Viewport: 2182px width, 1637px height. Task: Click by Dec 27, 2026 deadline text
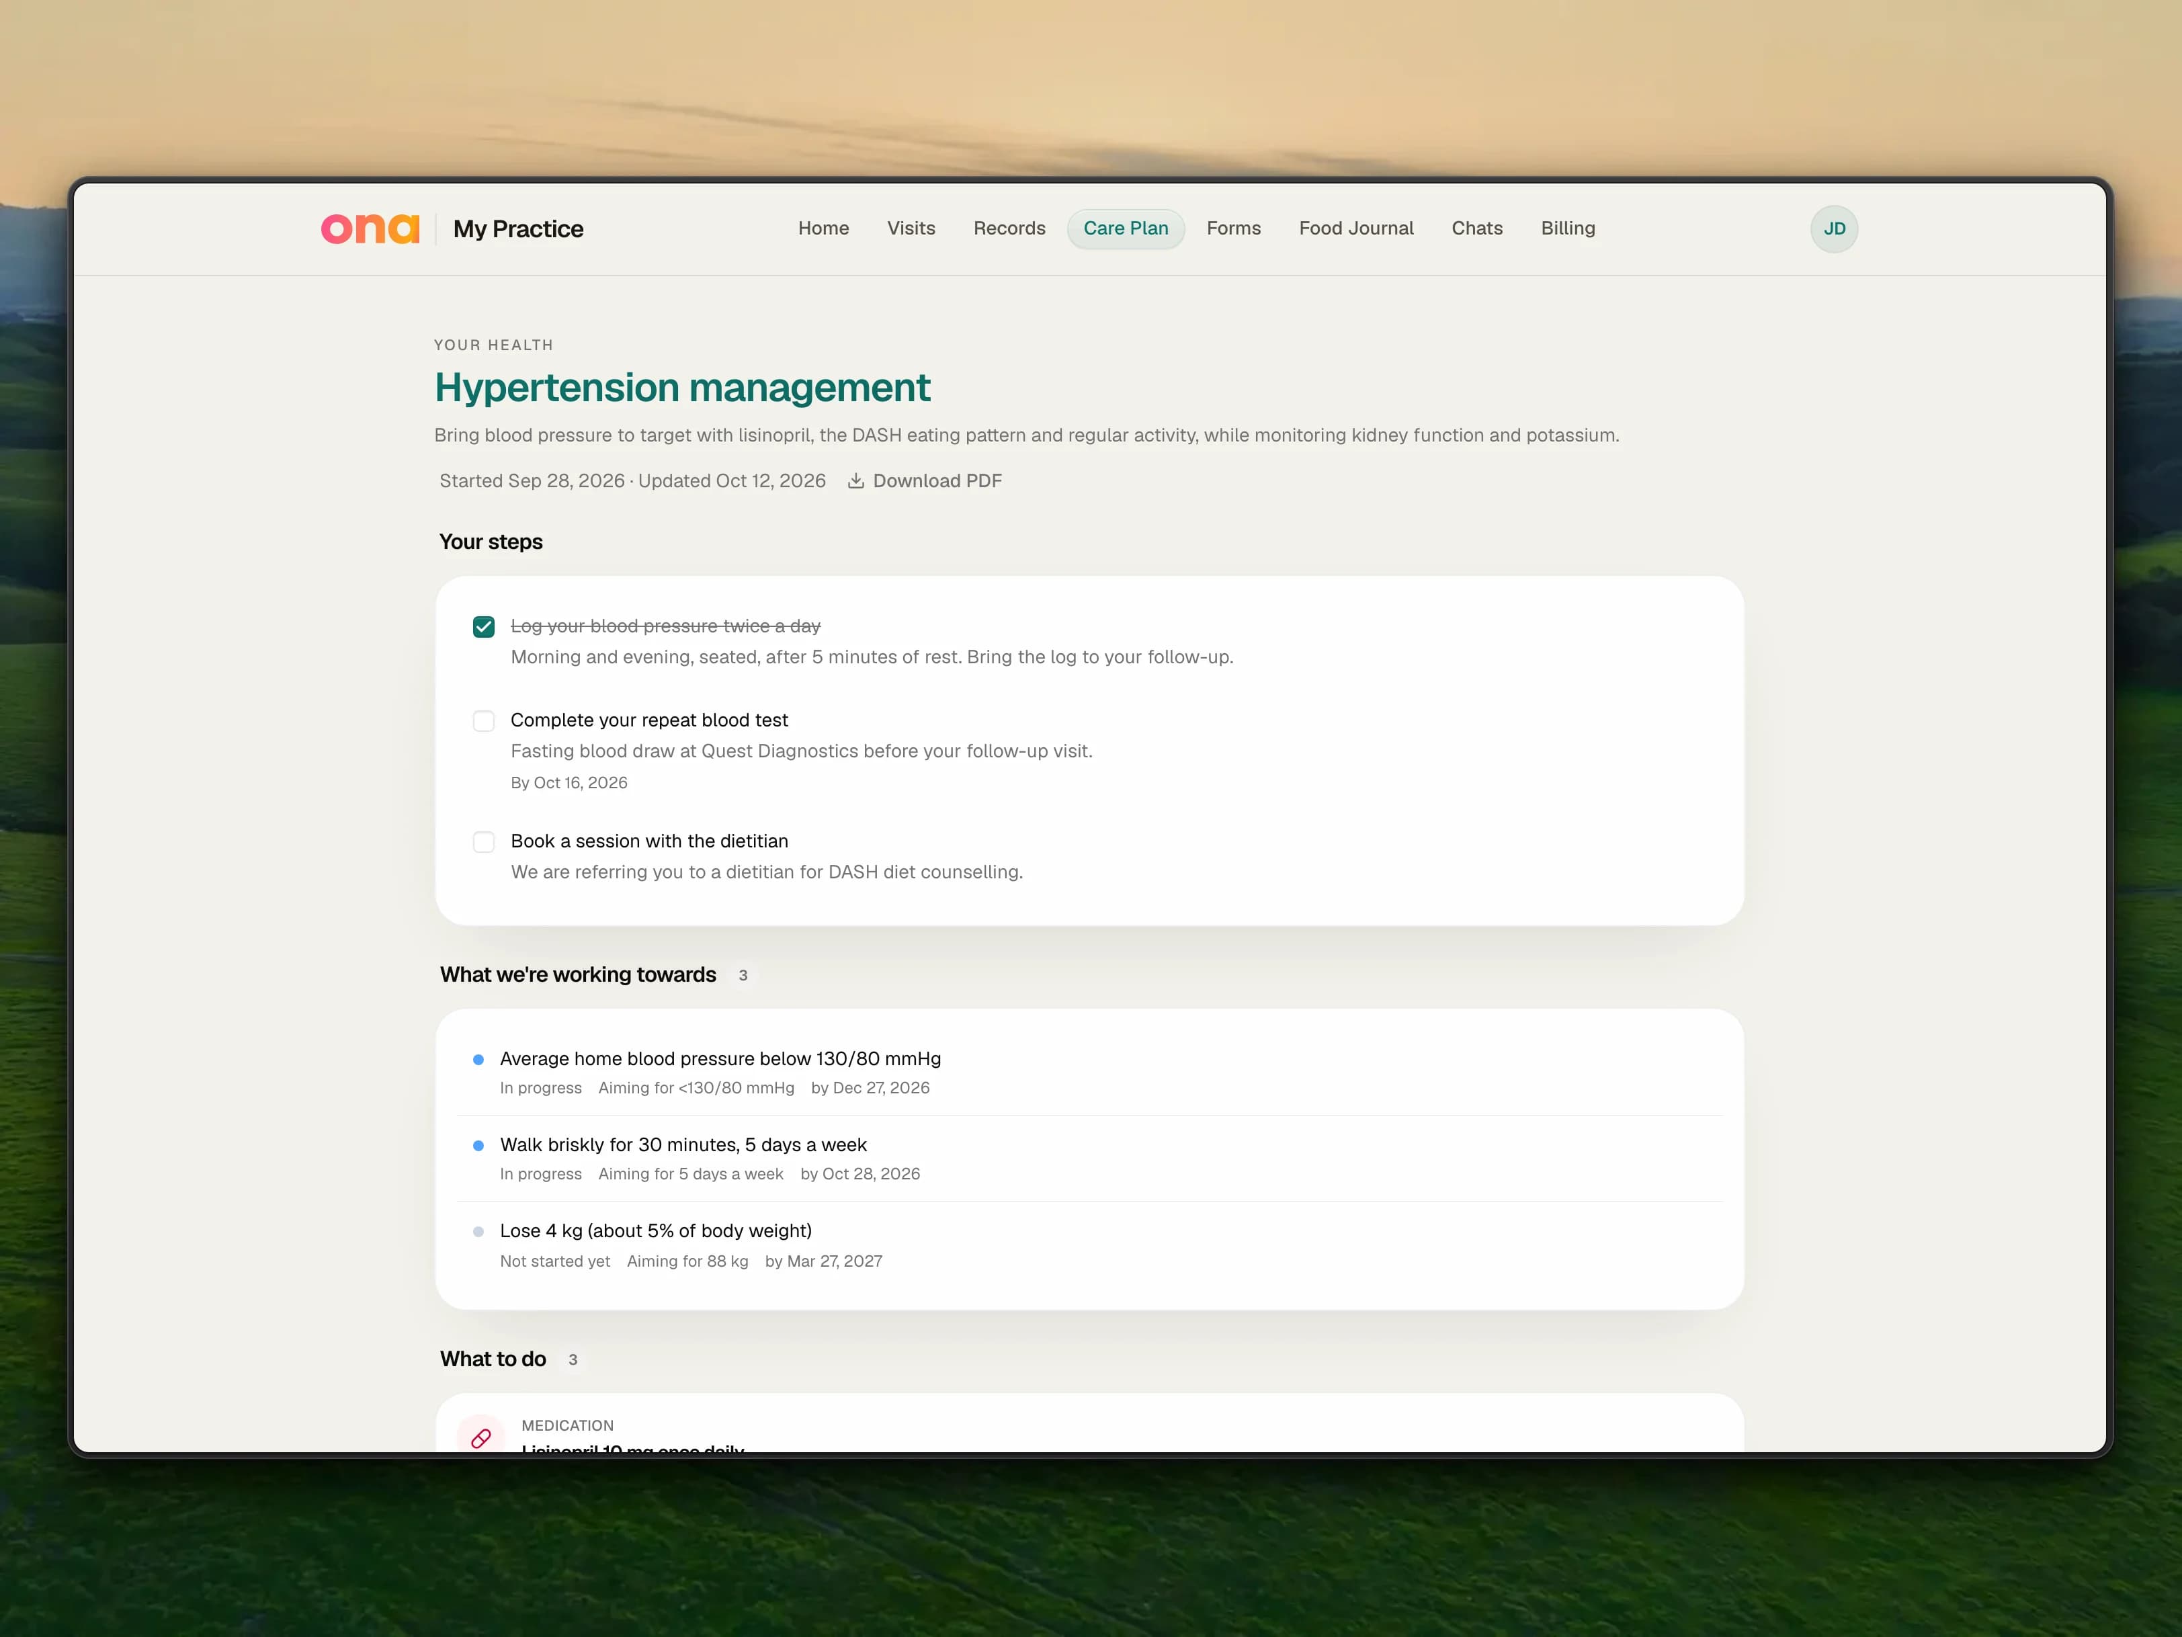pos(870,1088)
